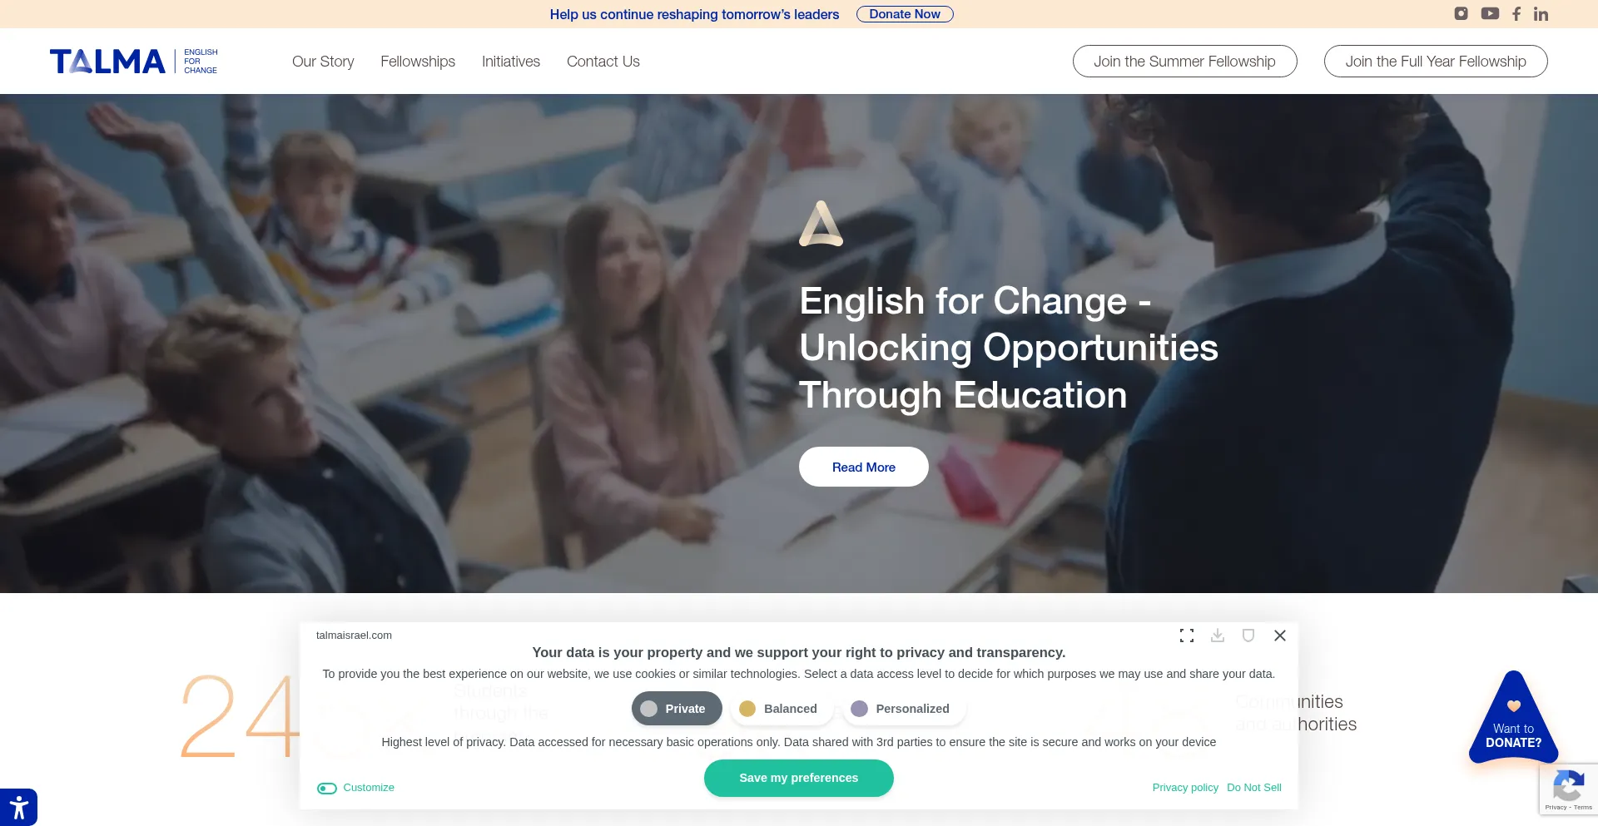Open the Fellowships menu

pos(418,62)
